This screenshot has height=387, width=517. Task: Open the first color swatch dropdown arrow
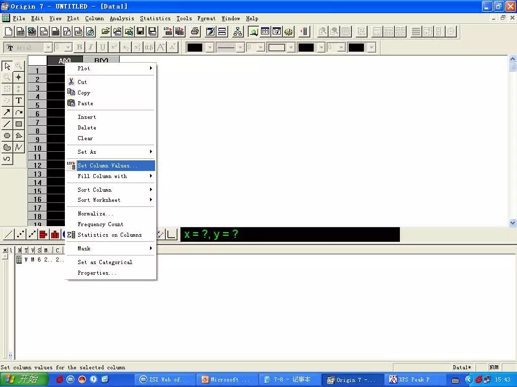coord(210,48)
